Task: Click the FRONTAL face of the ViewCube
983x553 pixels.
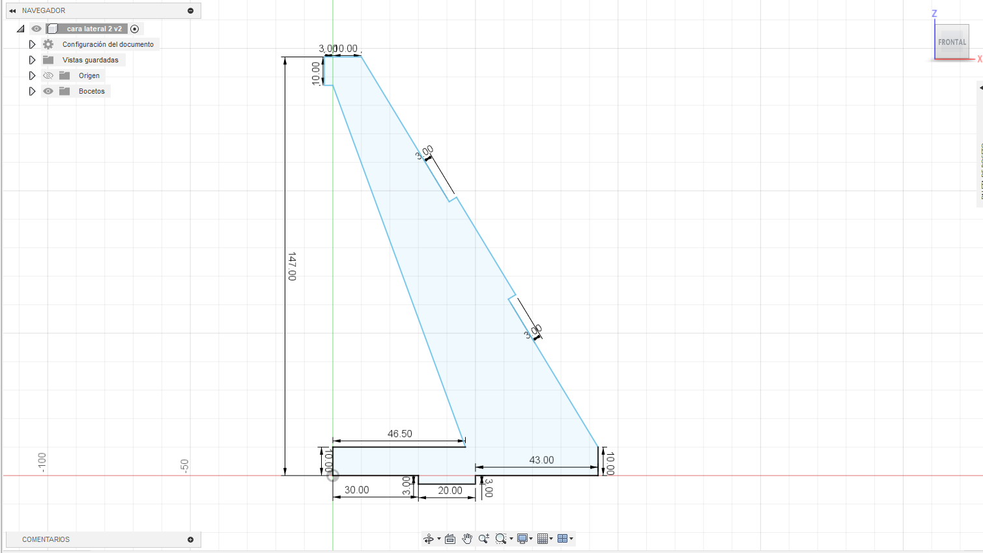Action: pyautogui.click(x=952, y=42)
